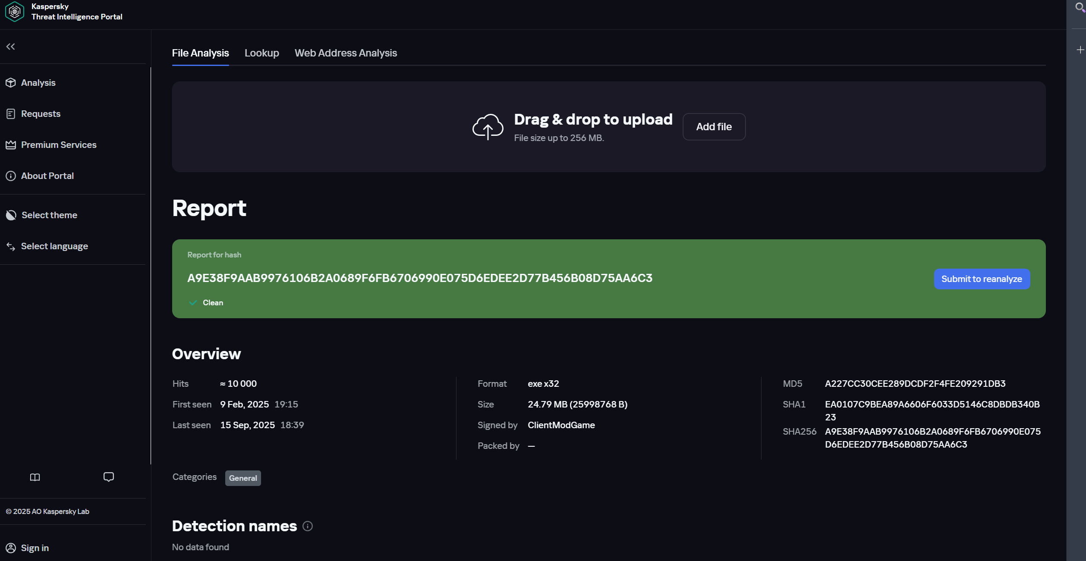Click the Size value 24.79 MB
Viewport: 1086px width, 561px height.
[578, 404]
